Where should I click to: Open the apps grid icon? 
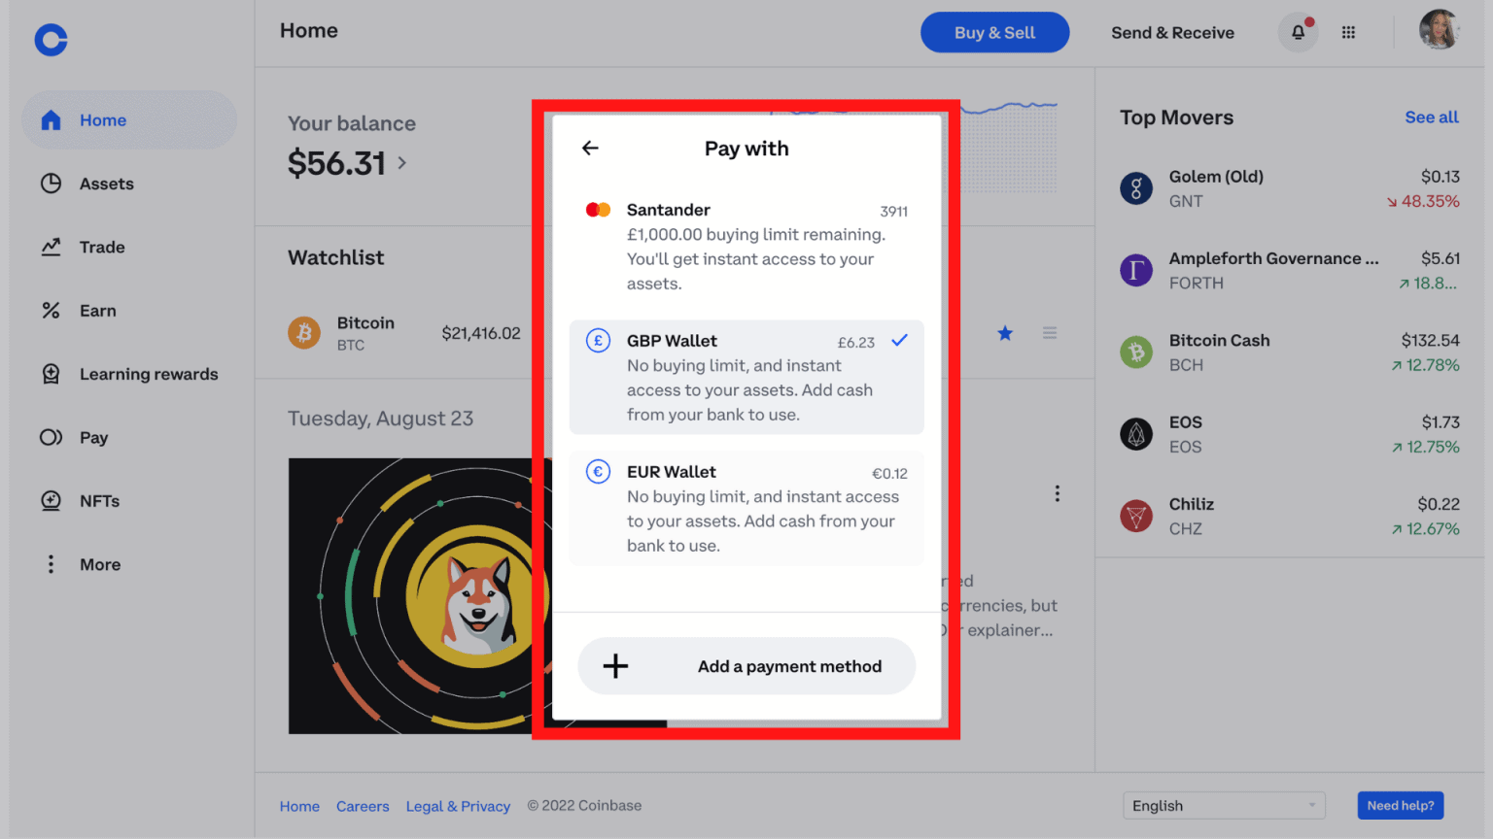[x=1348, y=32]
